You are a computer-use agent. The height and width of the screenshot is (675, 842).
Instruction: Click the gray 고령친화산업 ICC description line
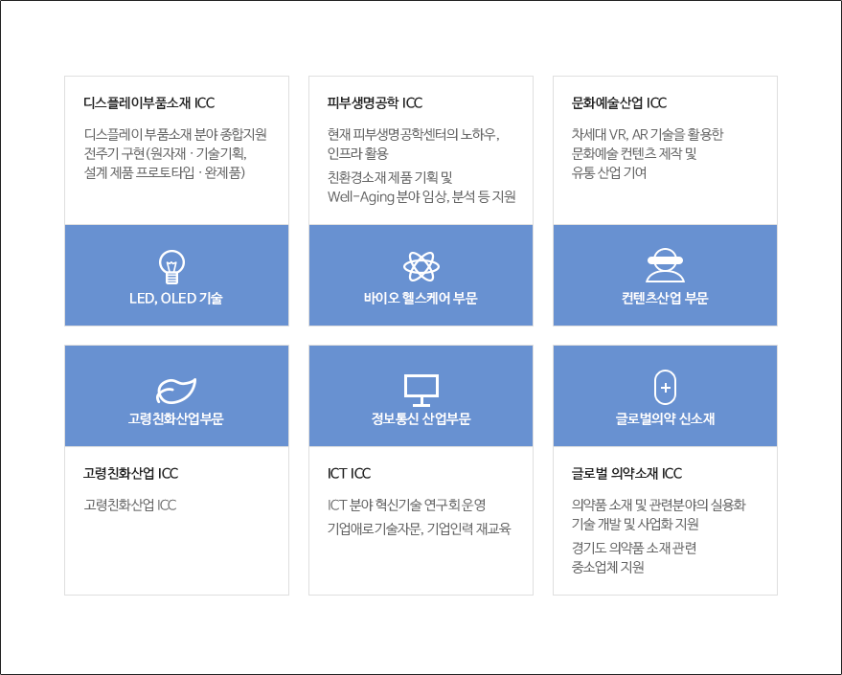click(x=130, y=505)
